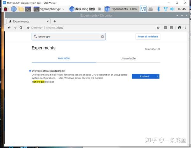The height and width of the screenshot is (148, 191).
Task: Select the Experiments browser tab
Action: tap(29, 21)
